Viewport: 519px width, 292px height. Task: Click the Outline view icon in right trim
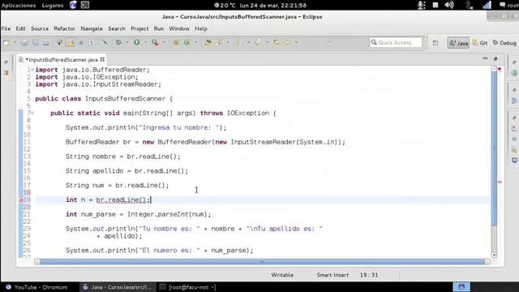point(514,101)
